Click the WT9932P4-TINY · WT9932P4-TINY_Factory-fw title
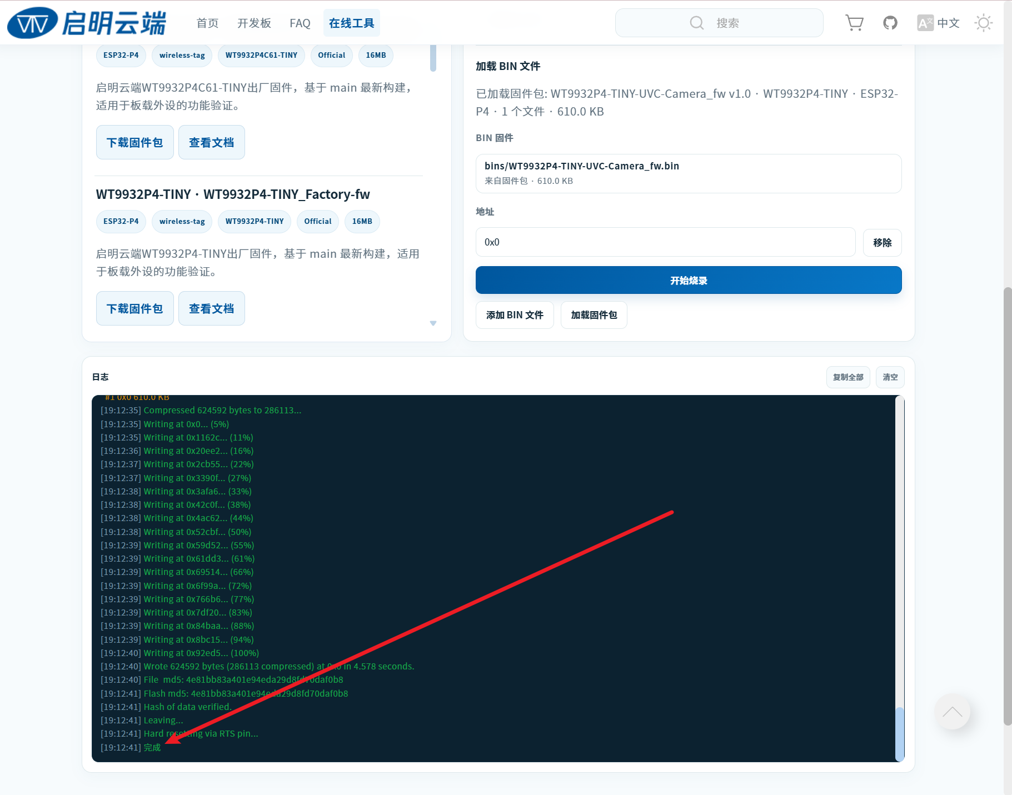The height and width of the screenshot is (795, 1012). 233,194
